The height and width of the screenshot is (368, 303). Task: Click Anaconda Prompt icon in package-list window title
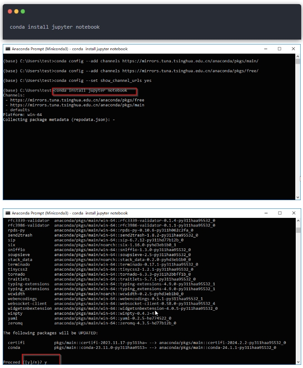pyautogui.click(x=8, y=213)
